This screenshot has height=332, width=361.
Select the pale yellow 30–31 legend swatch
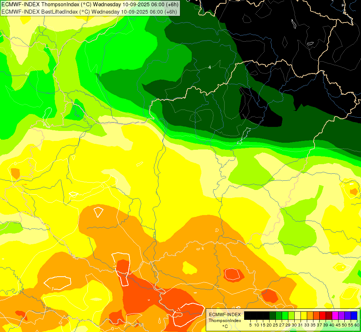[x=298, y=315]
